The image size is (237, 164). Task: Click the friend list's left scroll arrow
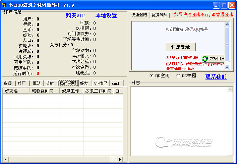(x=5, y=159)
